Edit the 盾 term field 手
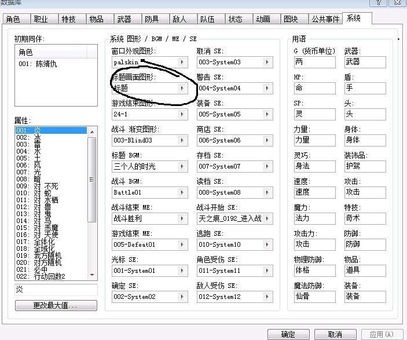 tap(365, 88)
